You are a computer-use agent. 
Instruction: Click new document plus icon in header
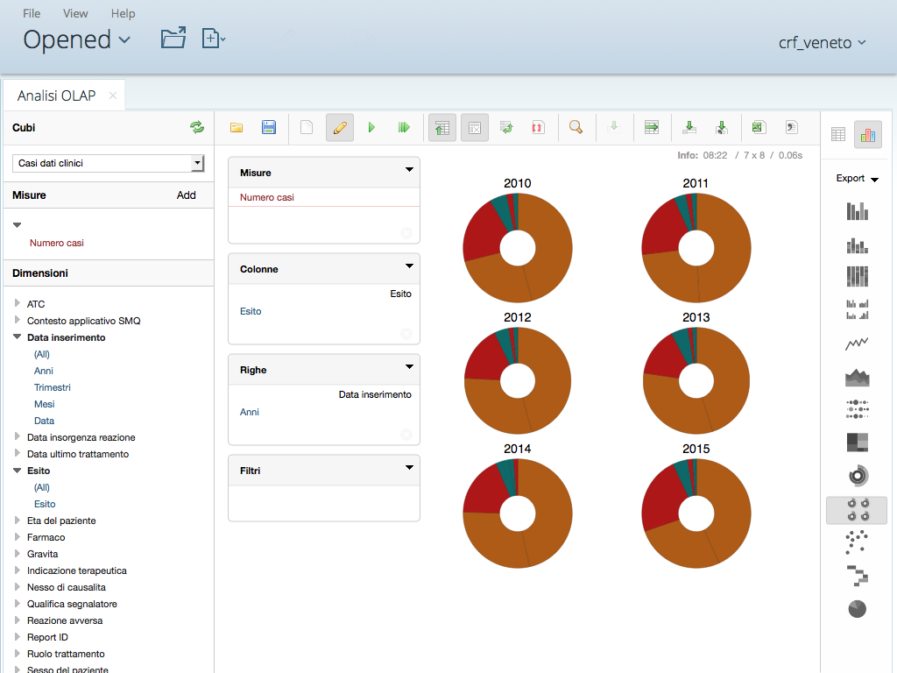point(214,39)
